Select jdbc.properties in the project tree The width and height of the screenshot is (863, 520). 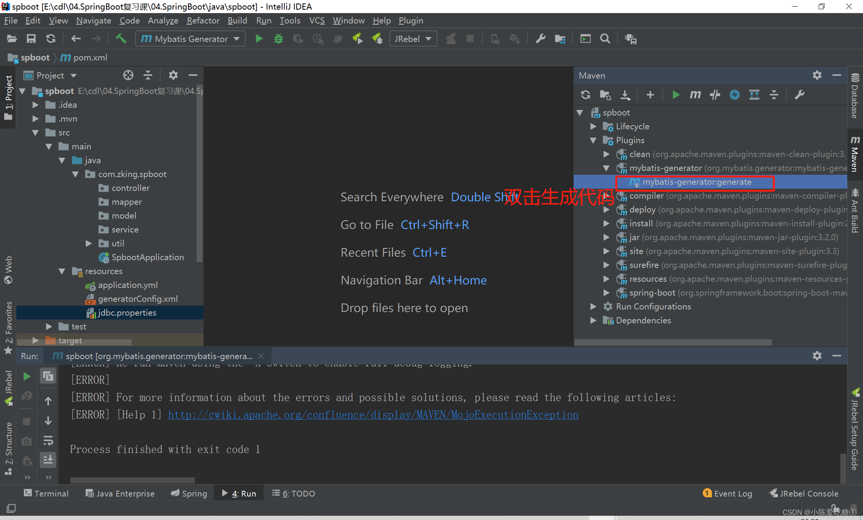tap(127, 313)
